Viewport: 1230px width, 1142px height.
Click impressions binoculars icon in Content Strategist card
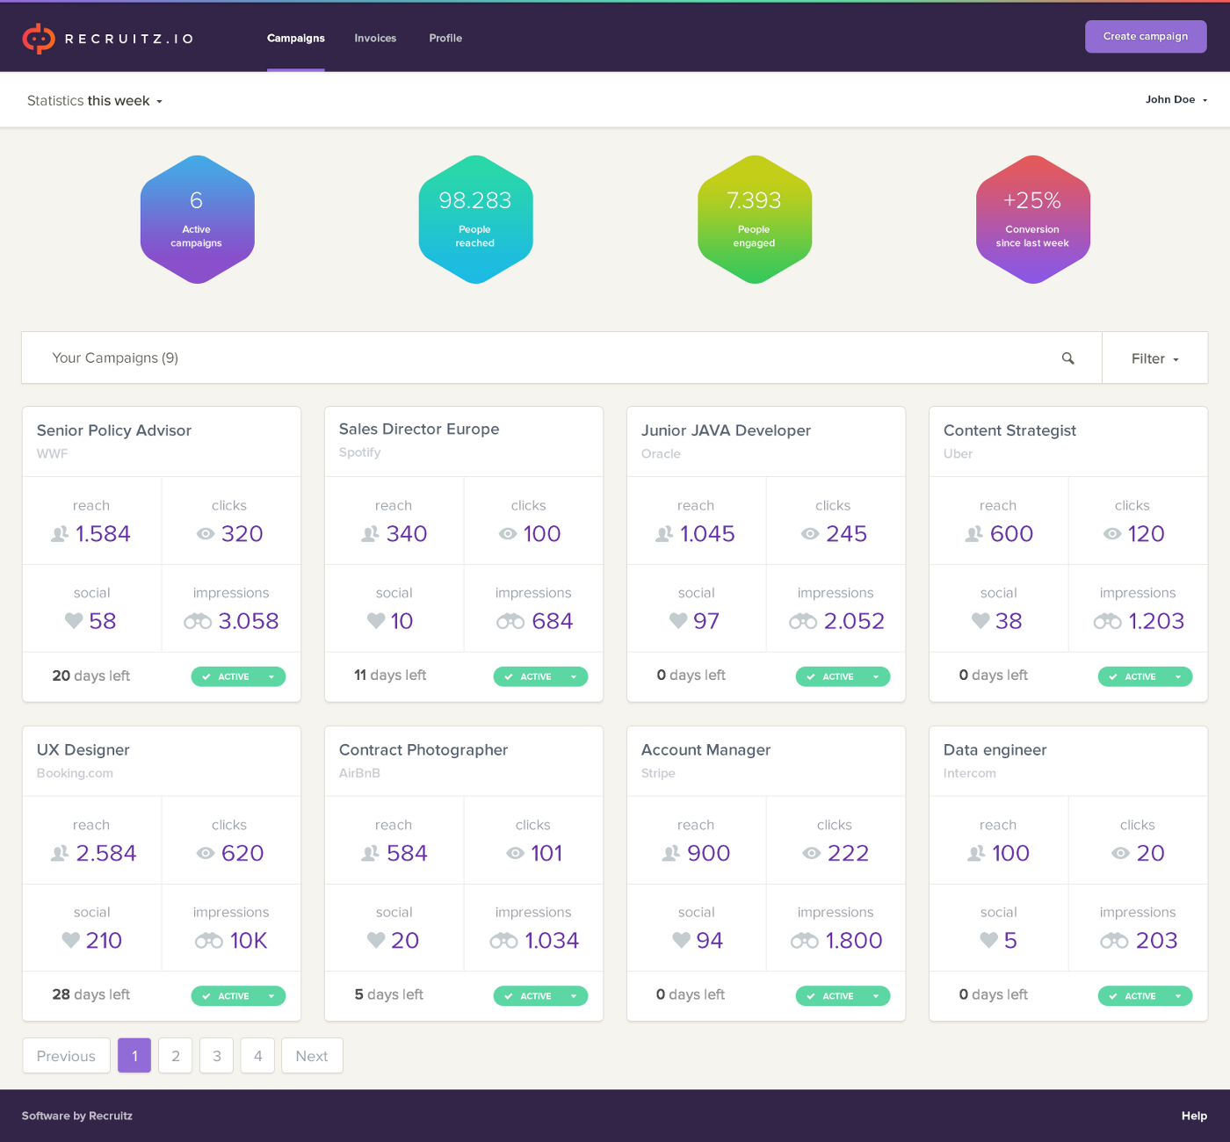1107,621
